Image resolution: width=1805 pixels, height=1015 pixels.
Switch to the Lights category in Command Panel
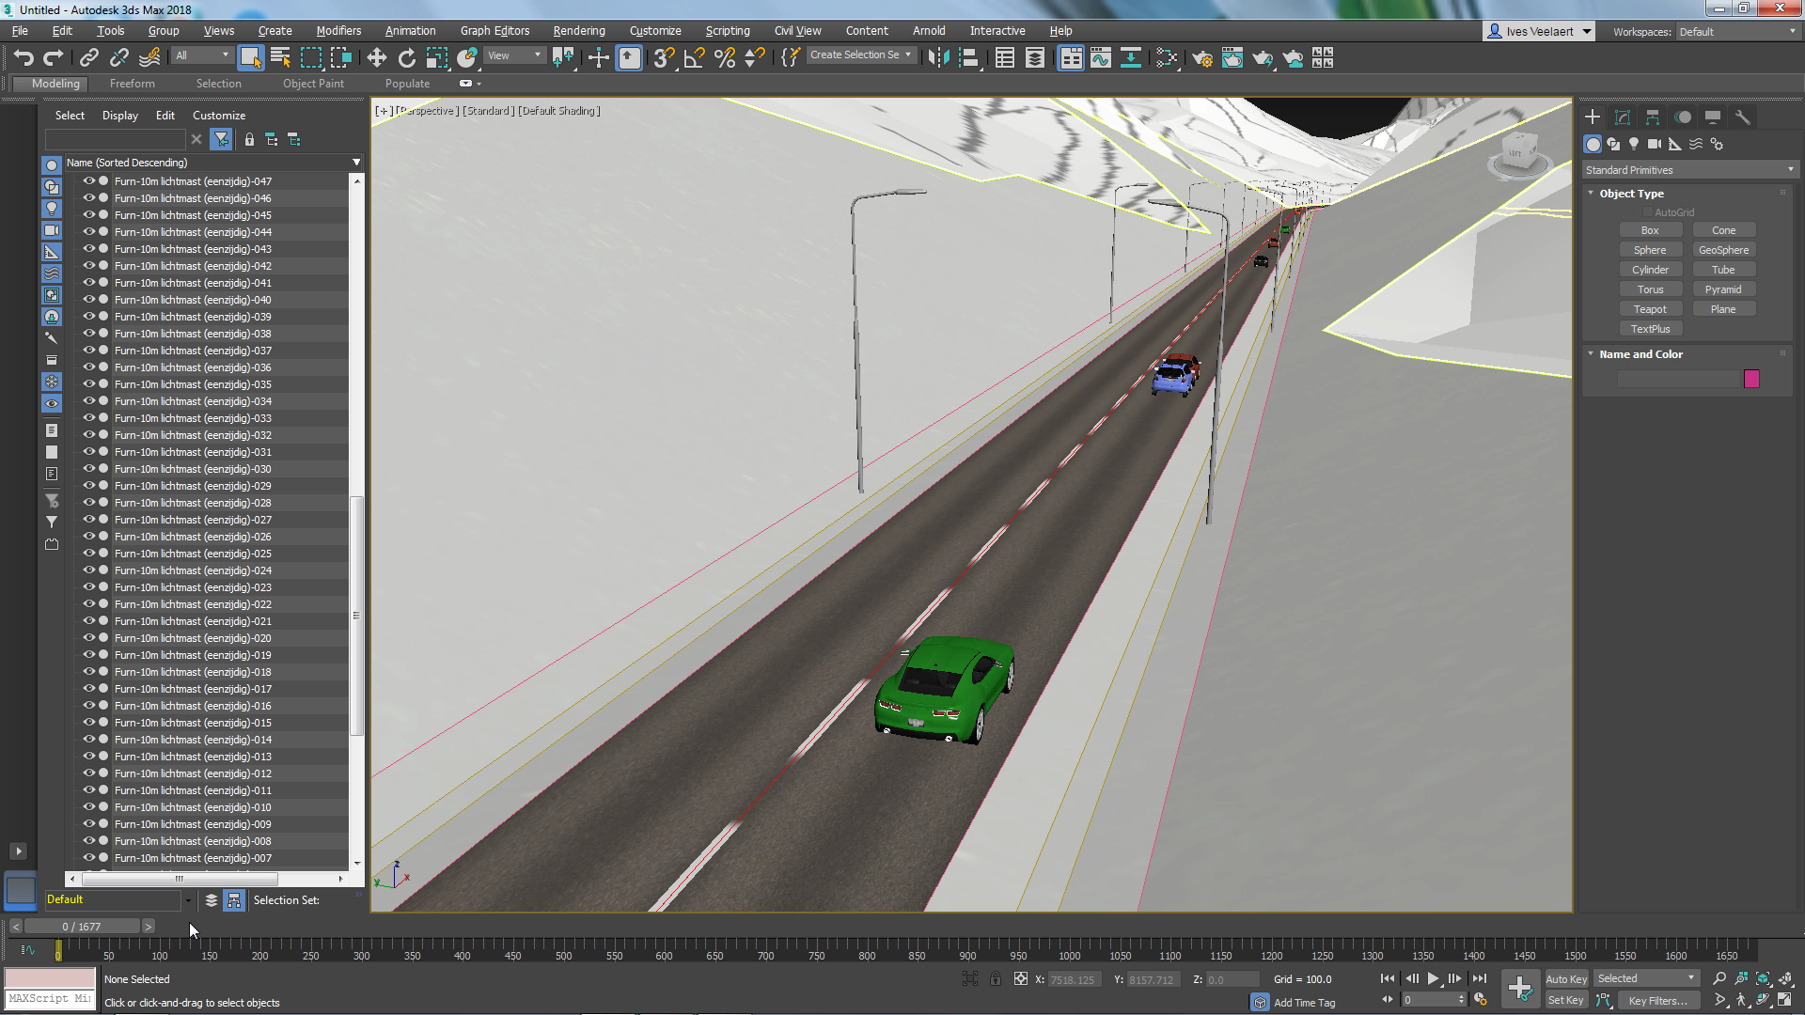pos(1634,144)
